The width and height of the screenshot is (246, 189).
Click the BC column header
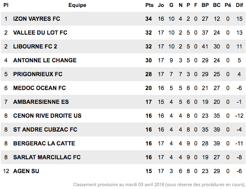point(217,5)
